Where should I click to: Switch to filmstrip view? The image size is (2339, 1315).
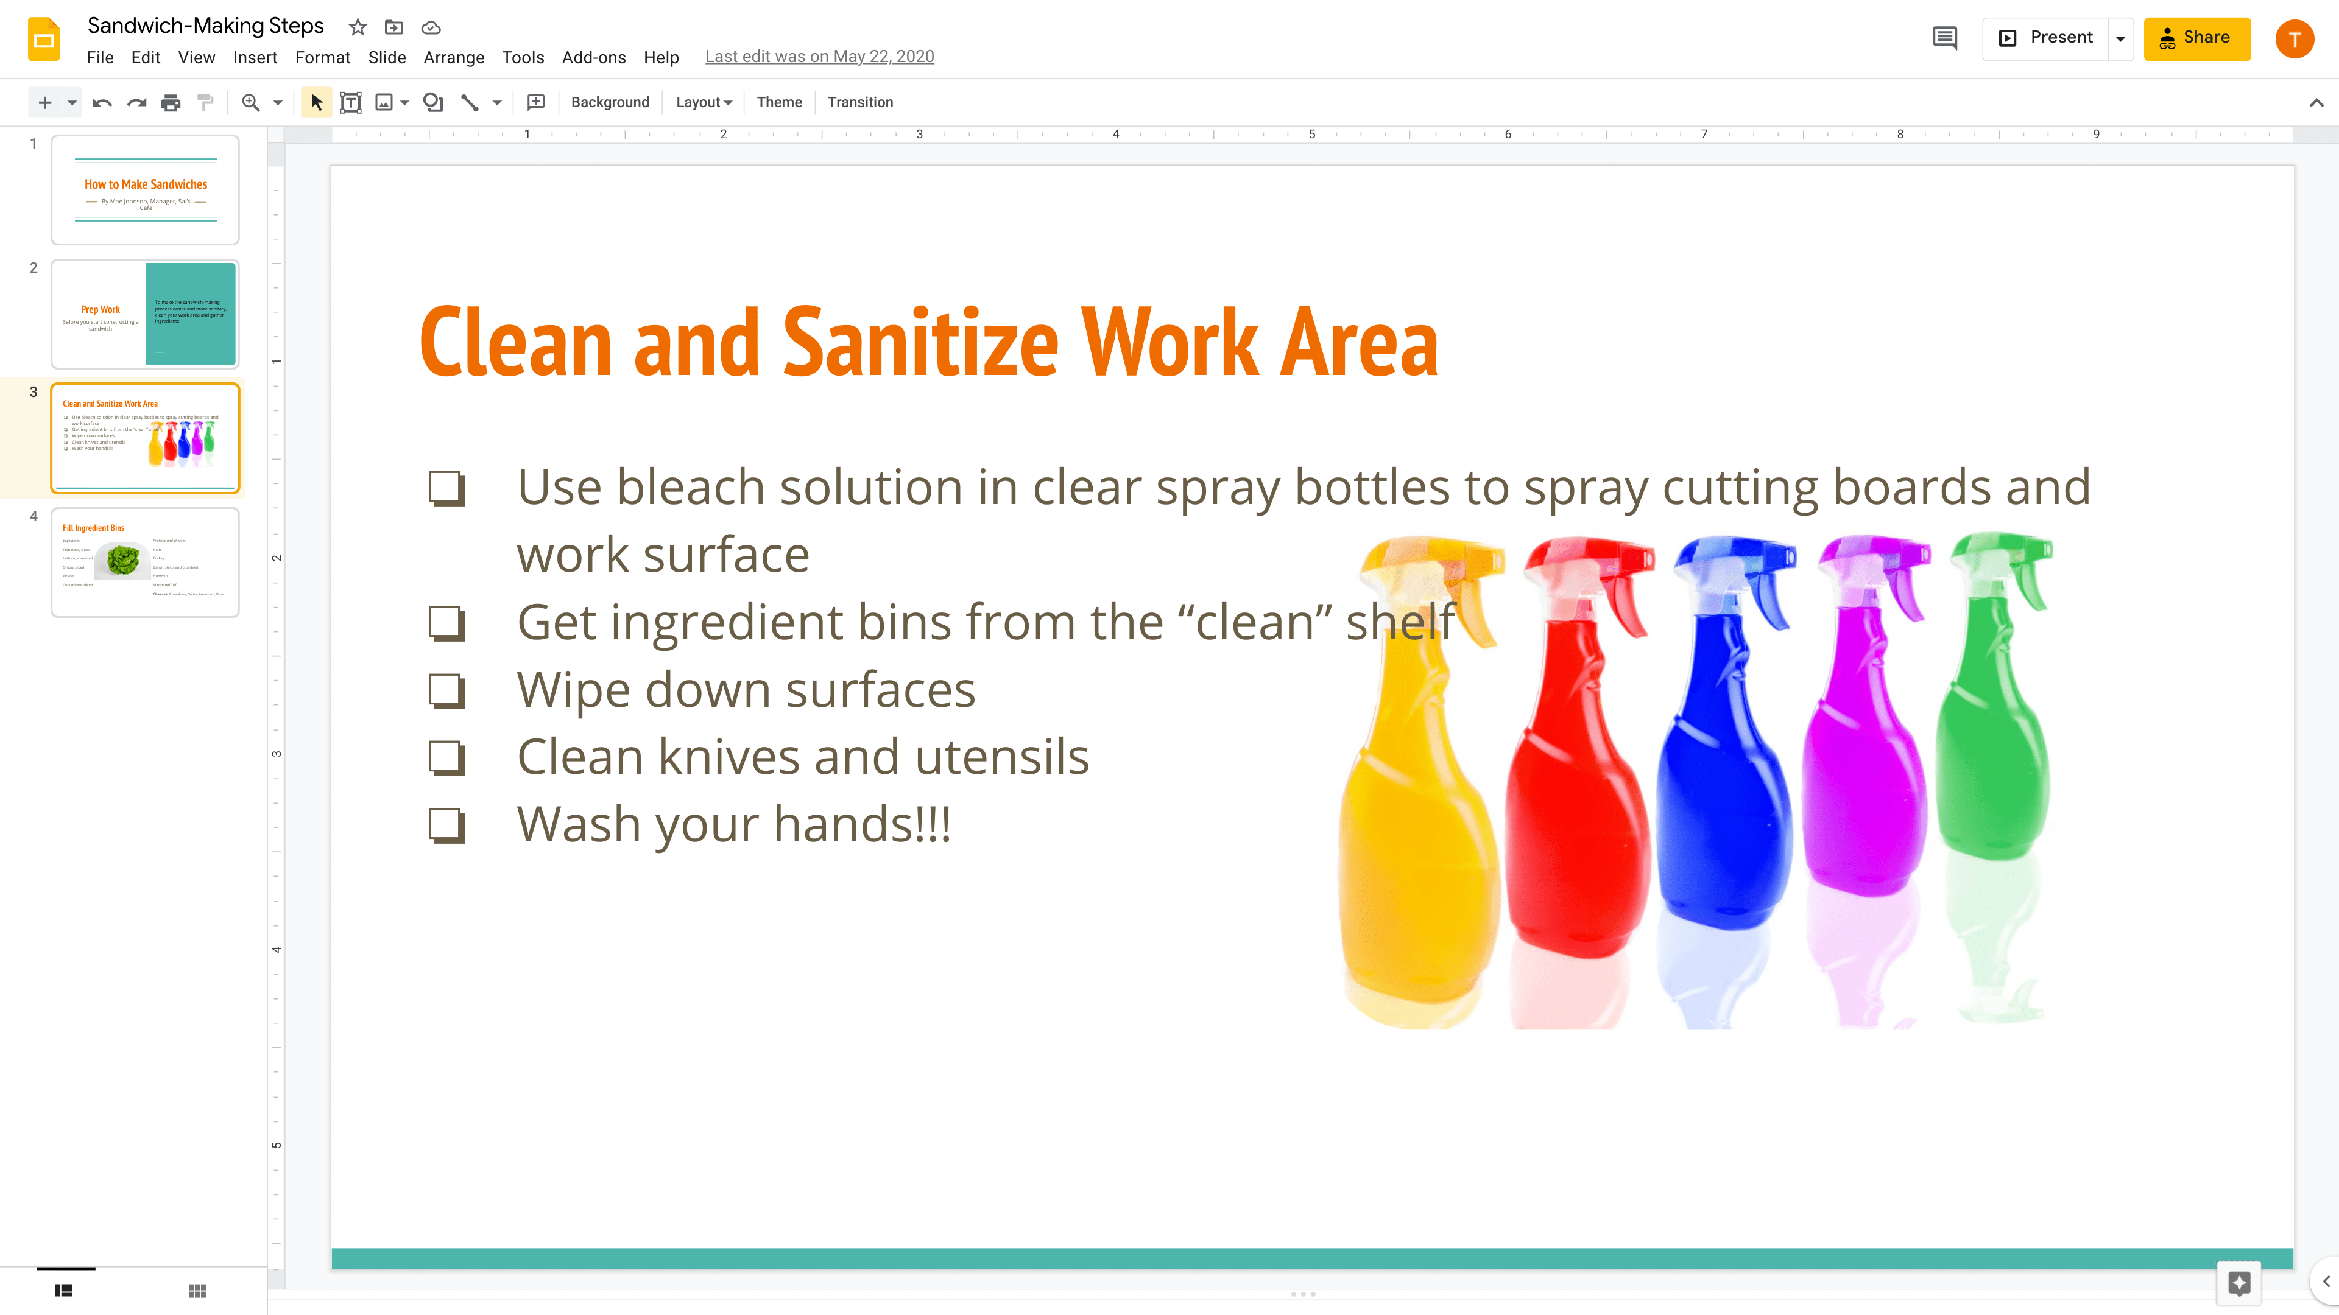pos(63,1291)
